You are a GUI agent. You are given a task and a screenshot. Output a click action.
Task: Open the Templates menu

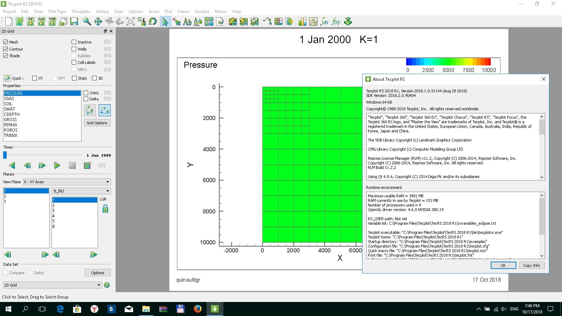(x=81, y=12)
